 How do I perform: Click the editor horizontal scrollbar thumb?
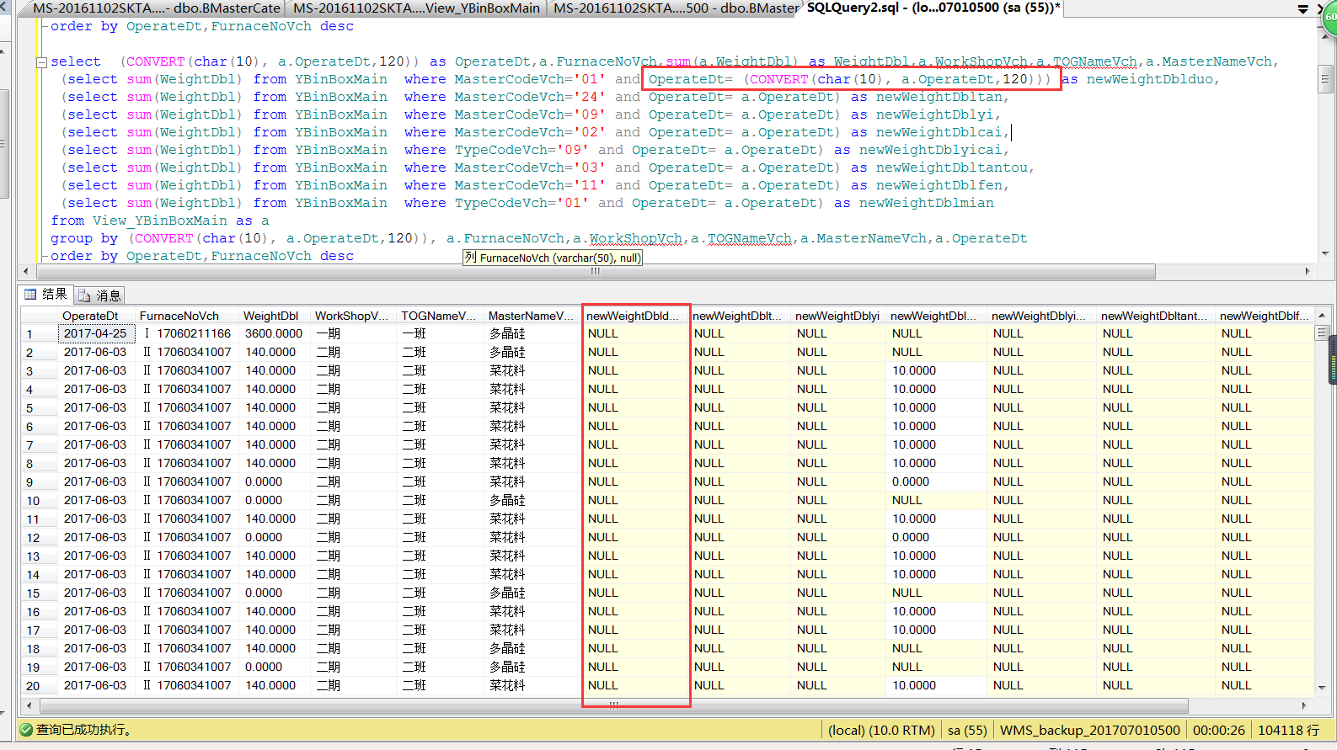[x=595, y=271]
